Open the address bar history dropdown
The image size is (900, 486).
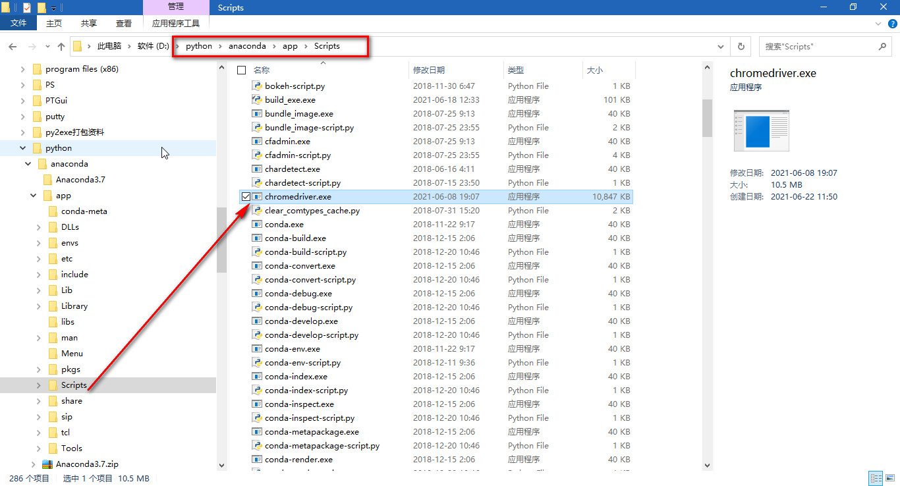(721, 46)
